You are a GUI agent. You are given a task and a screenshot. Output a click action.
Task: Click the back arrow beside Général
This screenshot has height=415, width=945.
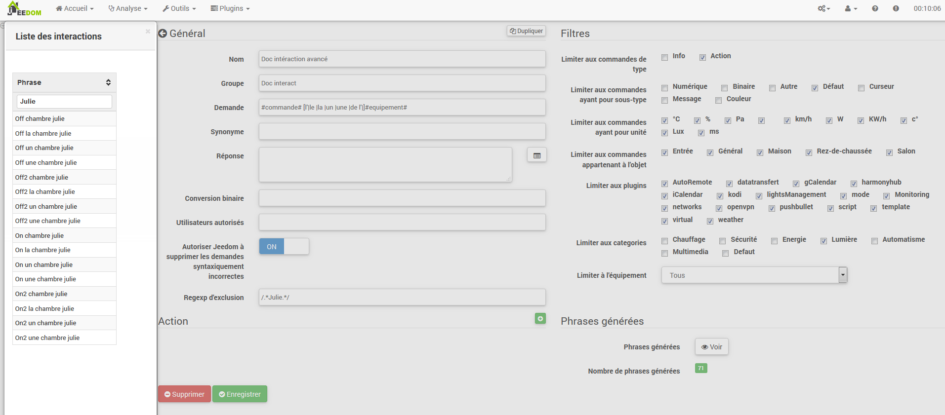click(163, 34)
